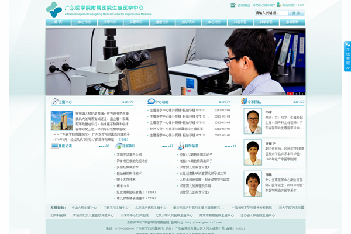
Task: Click the second expert's portrait photo
Action: (x=253, y=153)
